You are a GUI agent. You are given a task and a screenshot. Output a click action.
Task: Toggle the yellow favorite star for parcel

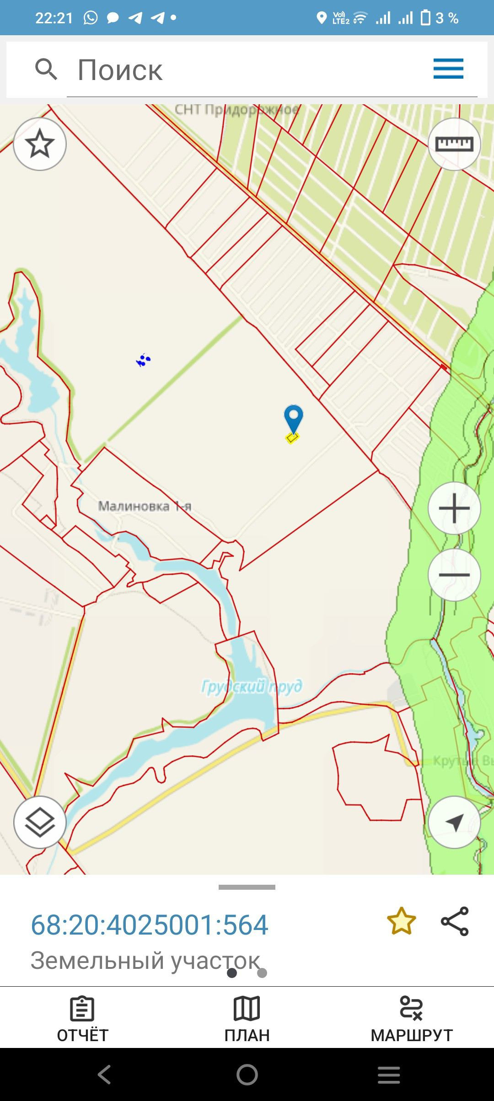click(402, 921)
